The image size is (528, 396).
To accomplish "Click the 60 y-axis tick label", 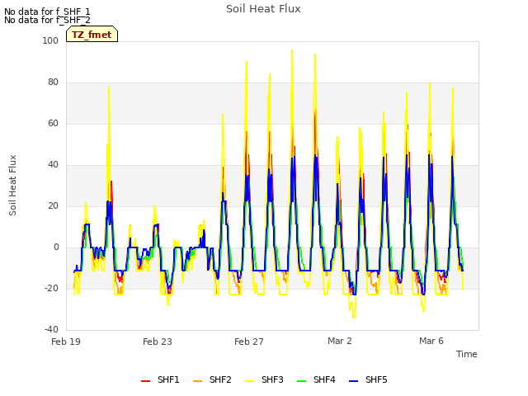I will coord(53,123).
